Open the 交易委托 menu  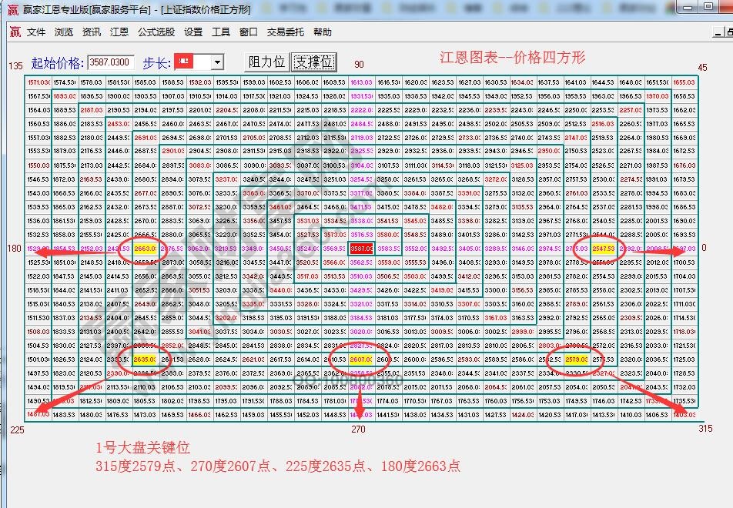click(286, 32)
